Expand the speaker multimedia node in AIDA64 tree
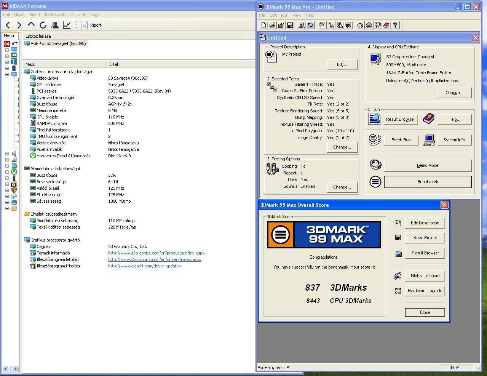487x376 pixels. coord(7,154)
